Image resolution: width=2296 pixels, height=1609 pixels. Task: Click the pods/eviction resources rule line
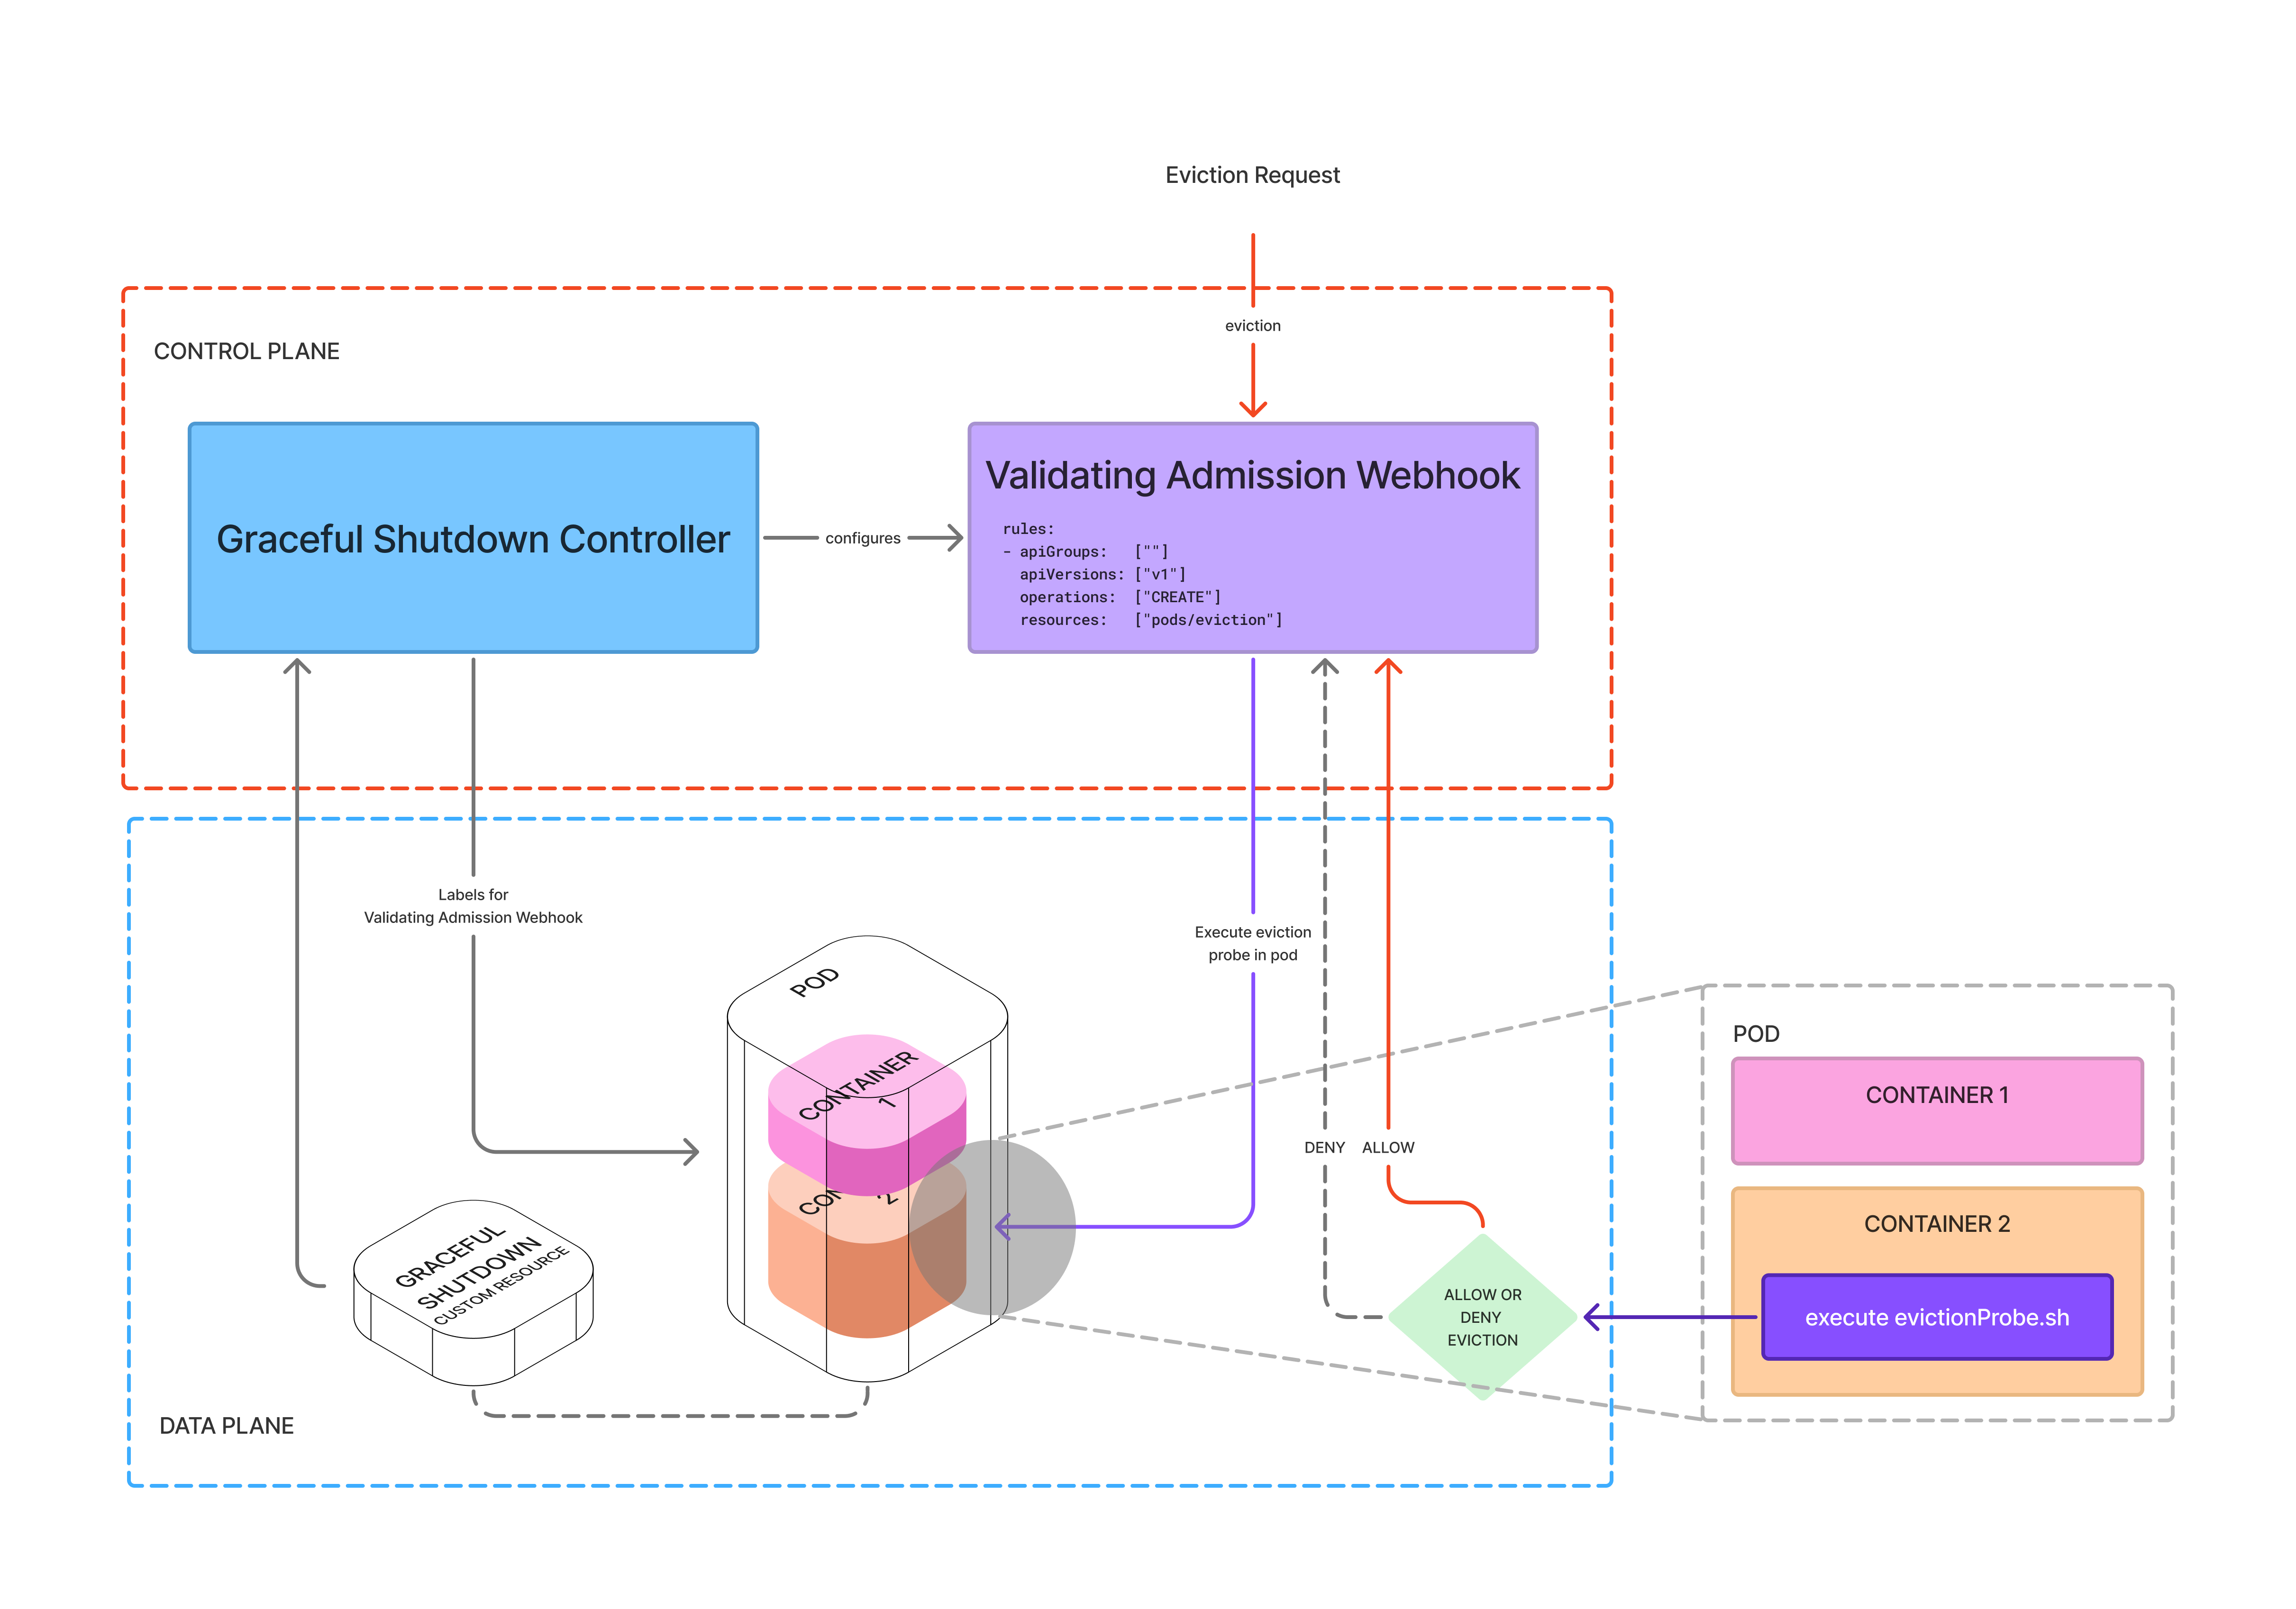1150,621
